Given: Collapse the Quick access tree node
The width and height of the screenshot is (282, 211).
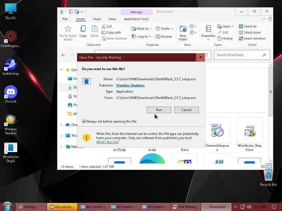Looking at the screenshot, I should pos(61,70).
